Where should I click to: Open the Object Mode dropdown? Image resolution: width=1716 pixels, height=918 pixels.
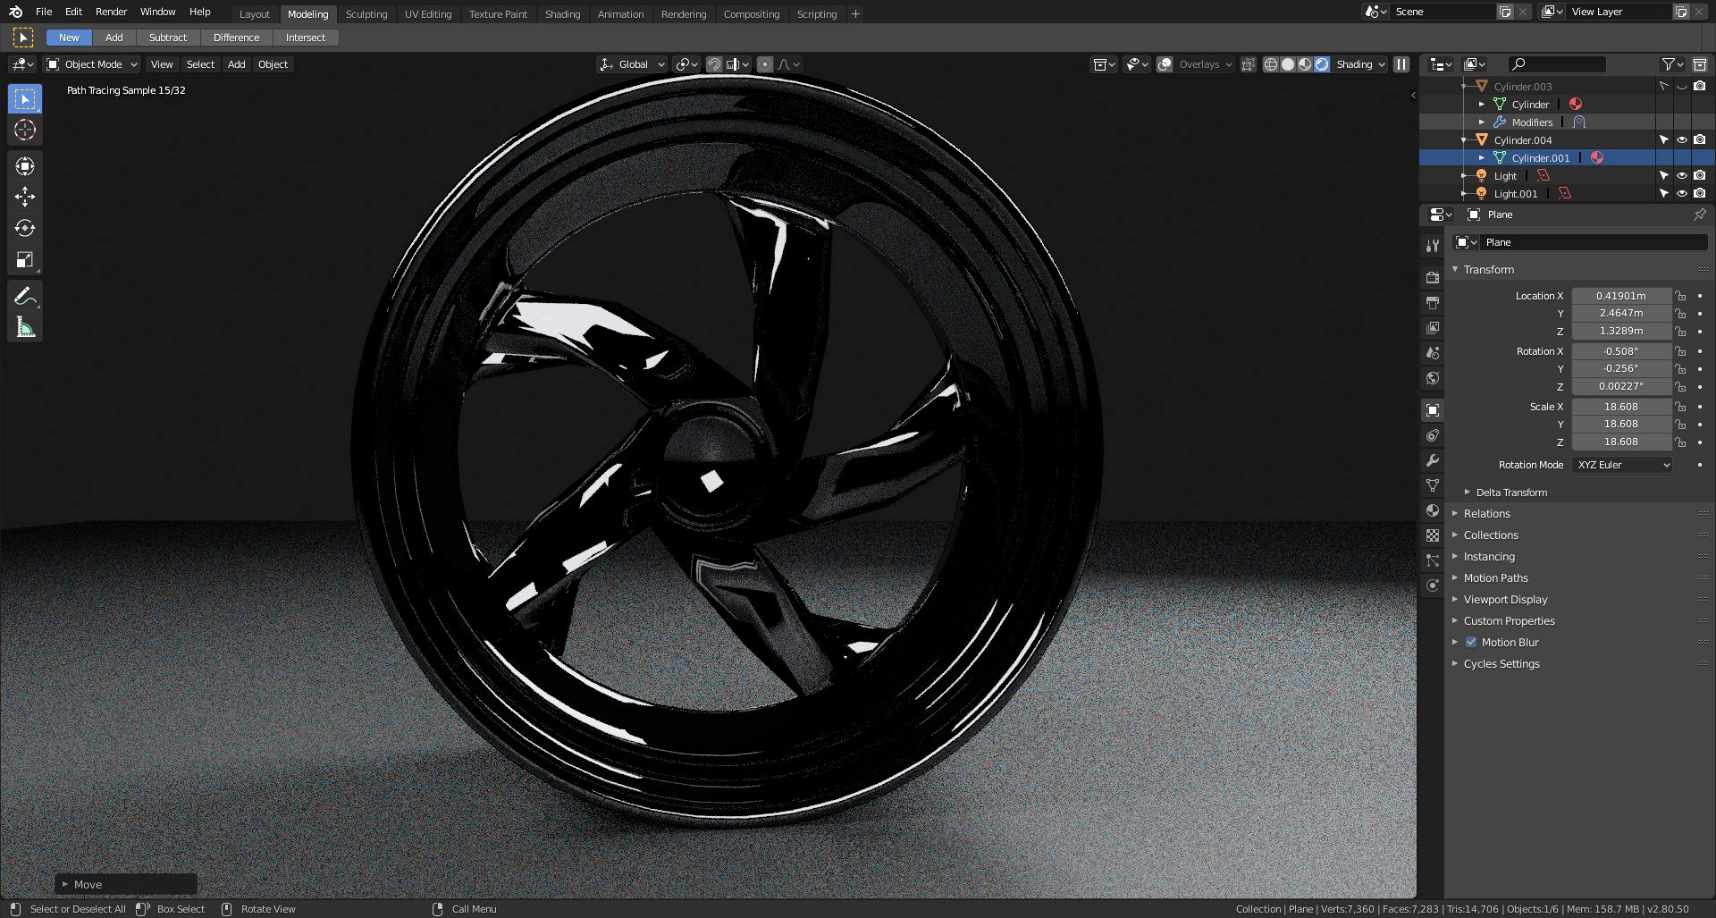point(92,64)
